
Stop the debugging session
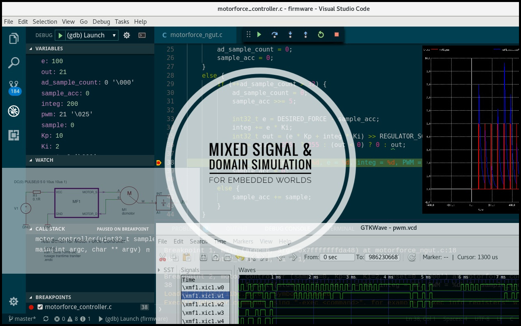coord(336,35)
